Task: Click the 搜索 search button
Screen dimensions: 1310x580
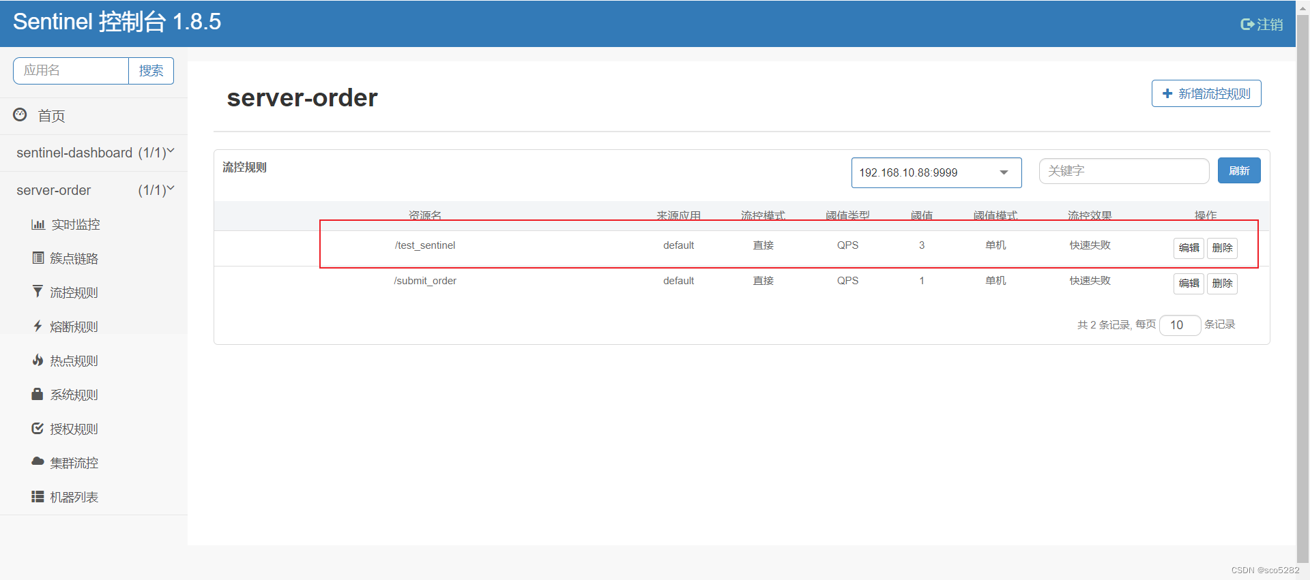Action: (x=151, y=71)
